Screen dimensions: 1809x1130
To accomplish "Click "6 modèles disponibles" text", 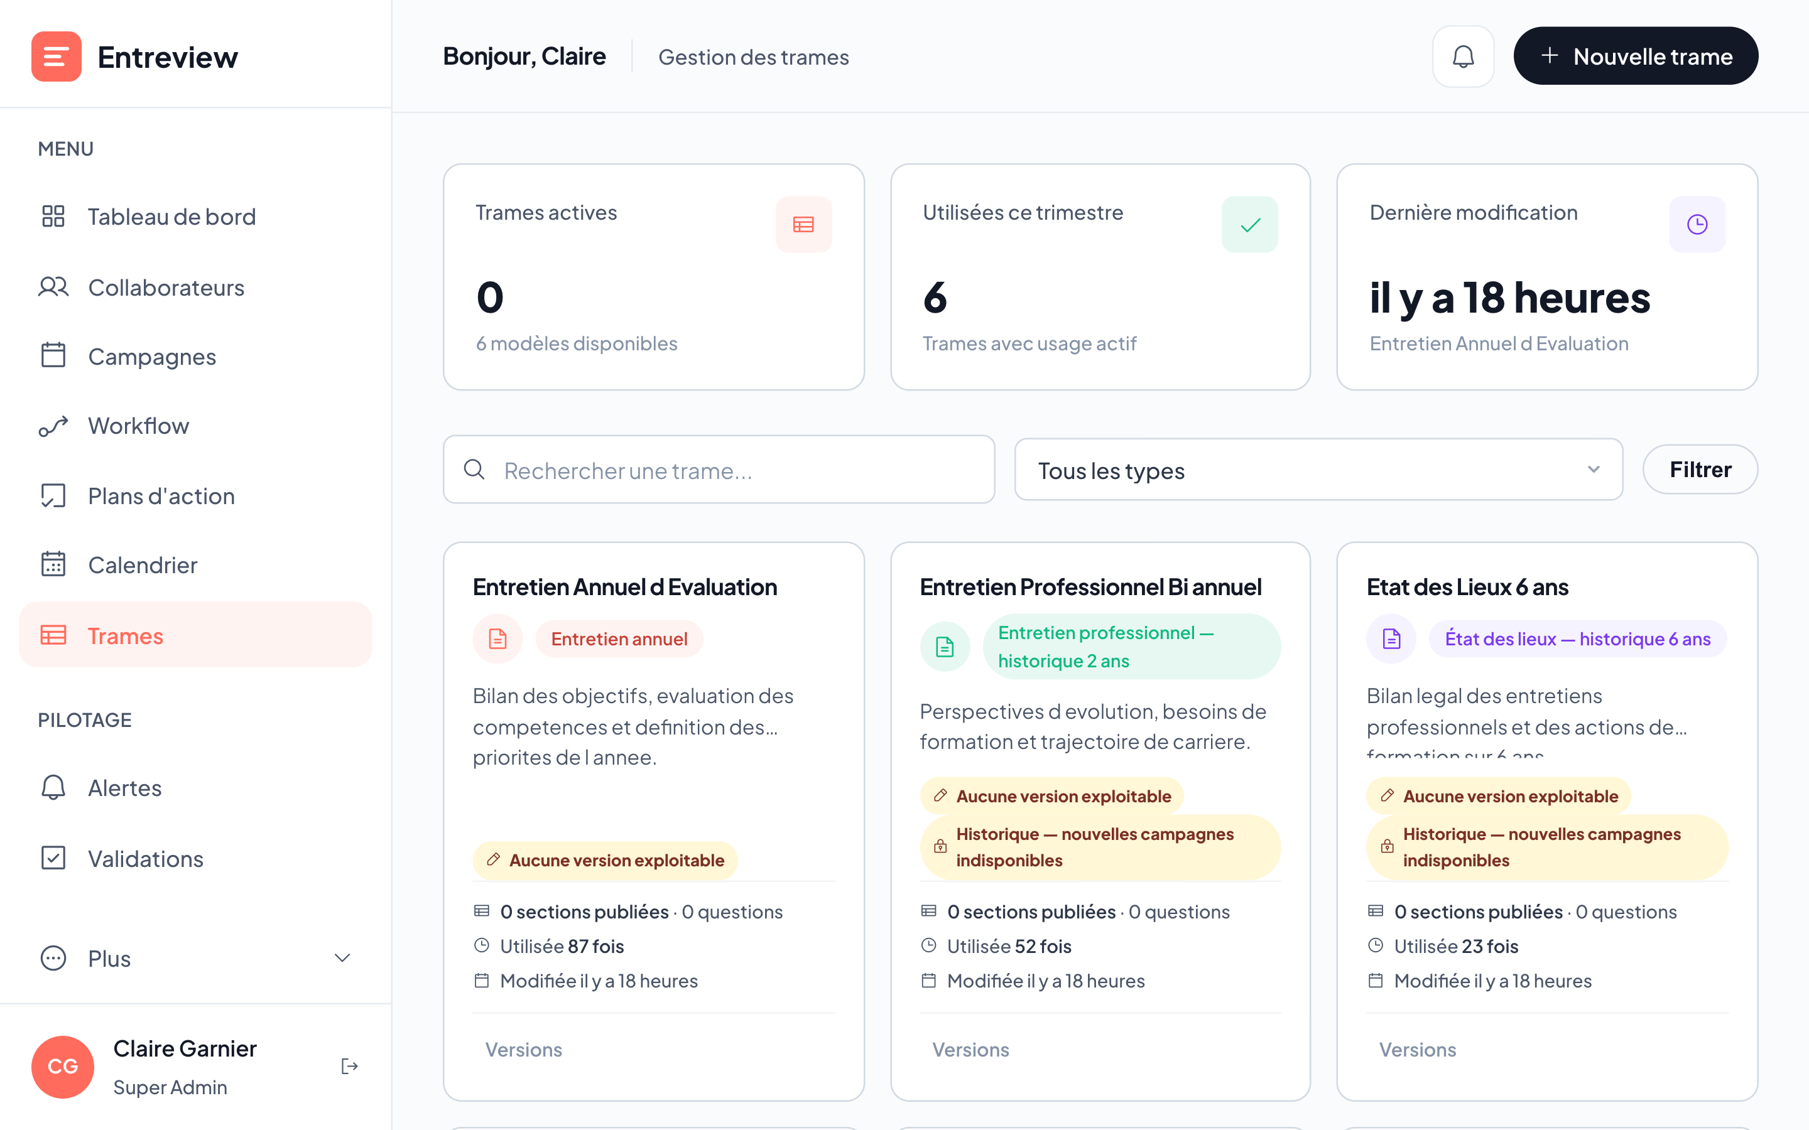I will tap(577, 343).
